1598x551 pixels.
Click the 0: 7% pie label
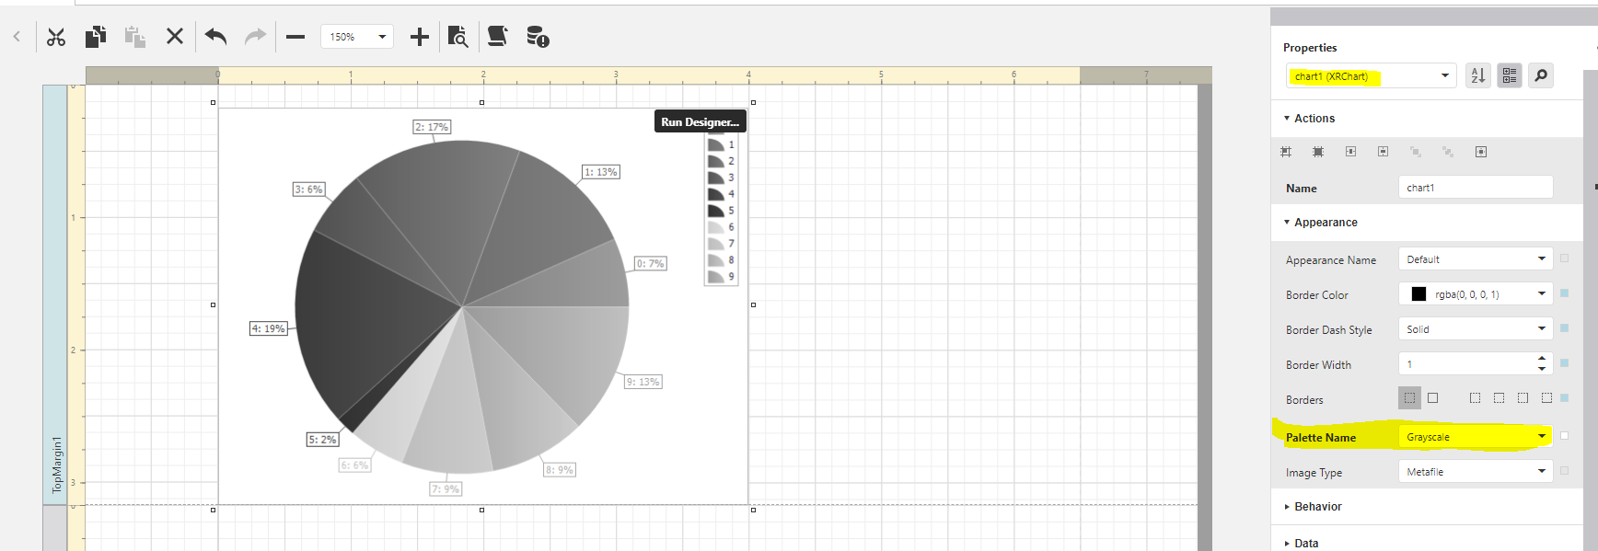click(x=650, y=263)
